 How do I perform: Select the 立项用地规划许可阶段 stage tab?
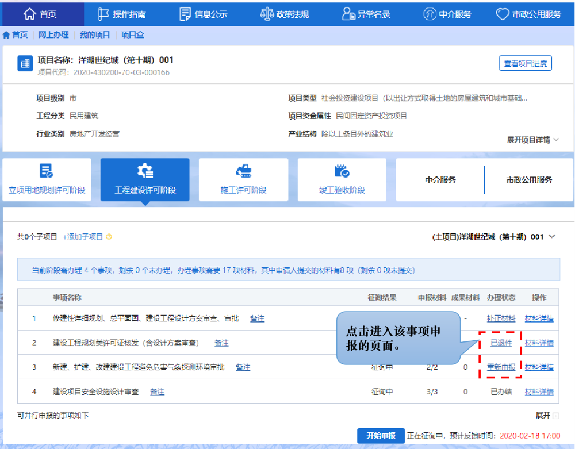coord(47,180)
